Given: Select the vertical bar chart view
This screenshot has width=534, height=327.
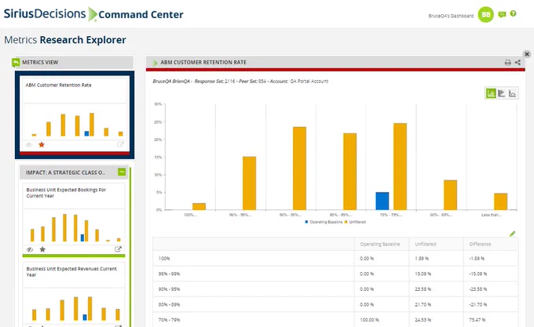Looking at the screenshot, I should (491, 93).
